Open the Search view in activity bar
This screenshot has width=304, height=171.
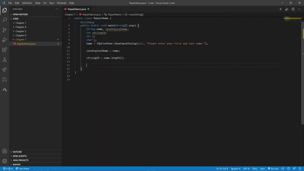4,20
